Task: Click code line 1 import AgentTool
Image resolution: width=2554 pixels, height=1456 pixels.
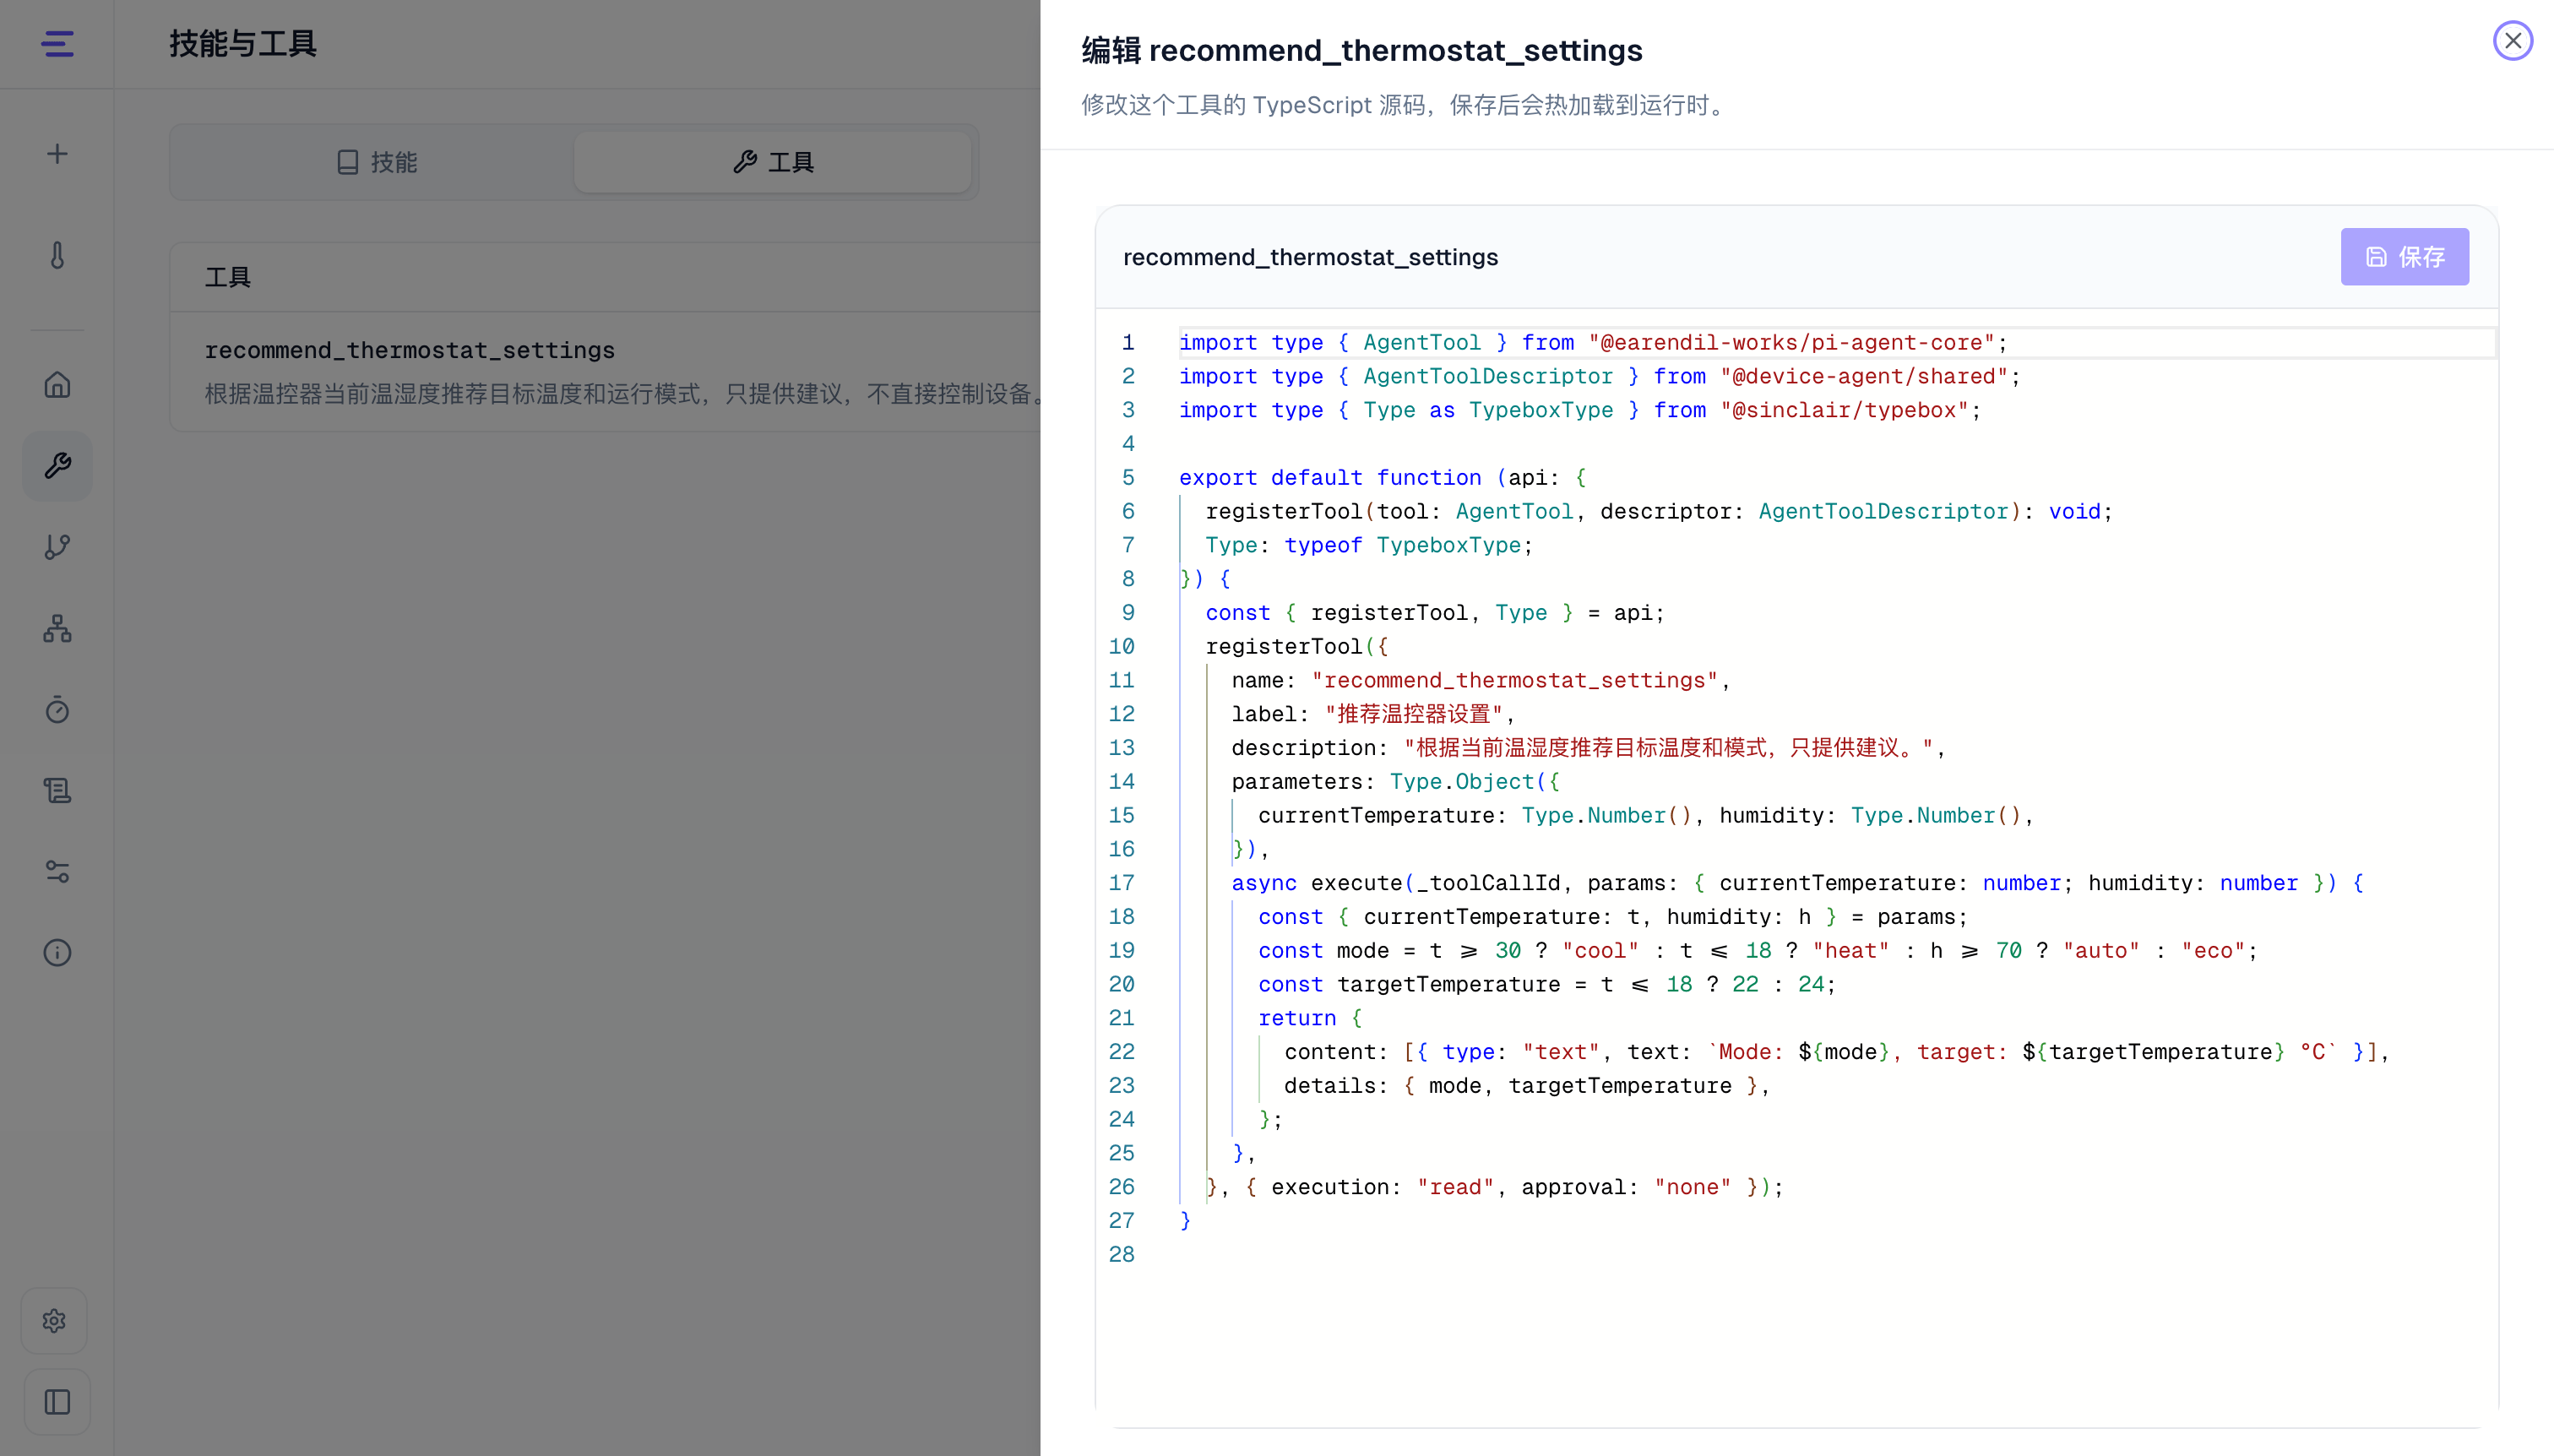Action: [1592, 343]
